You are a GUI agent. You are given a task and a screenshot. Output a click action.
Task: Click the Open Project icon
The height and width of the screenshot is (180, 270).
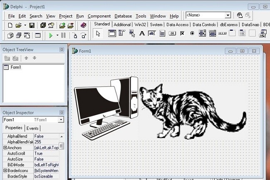[x=51, y=25]
